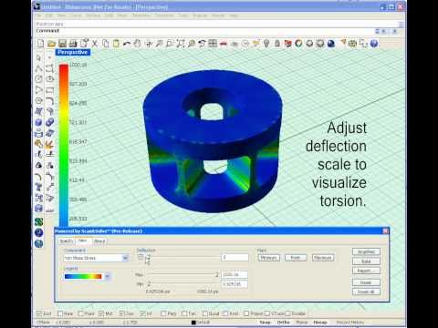The width and height of the screenshot is (438, 328).
Task: Open the Component dropdown (Von Mises Stress)
Action: click(x=96, y=258)
